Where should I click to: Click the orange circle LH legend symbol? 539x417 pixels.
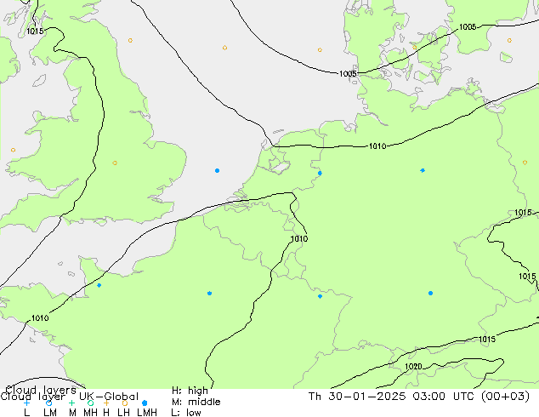125,403
